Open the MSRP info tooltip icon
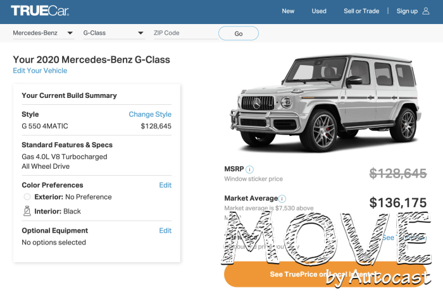The width and height of the screenshot is (443, 302). tap(249, 169)
